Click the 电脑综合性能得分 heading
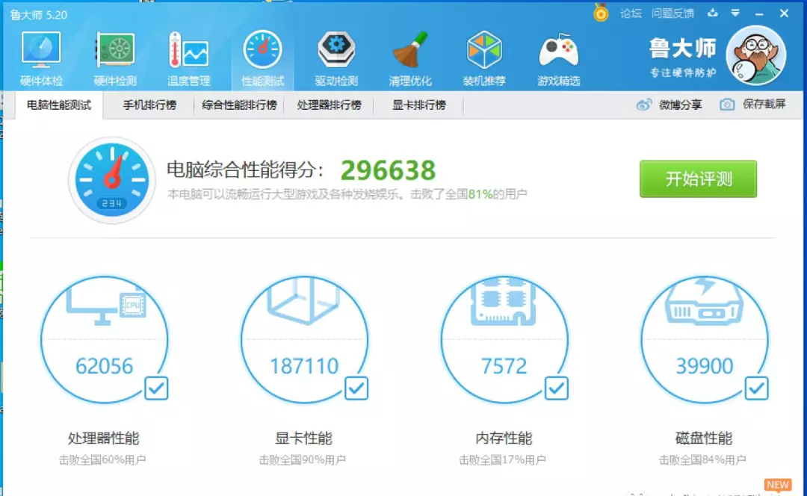Image resolution: width=807 pixels, height=496 pixels. click(x=246, y=170)
